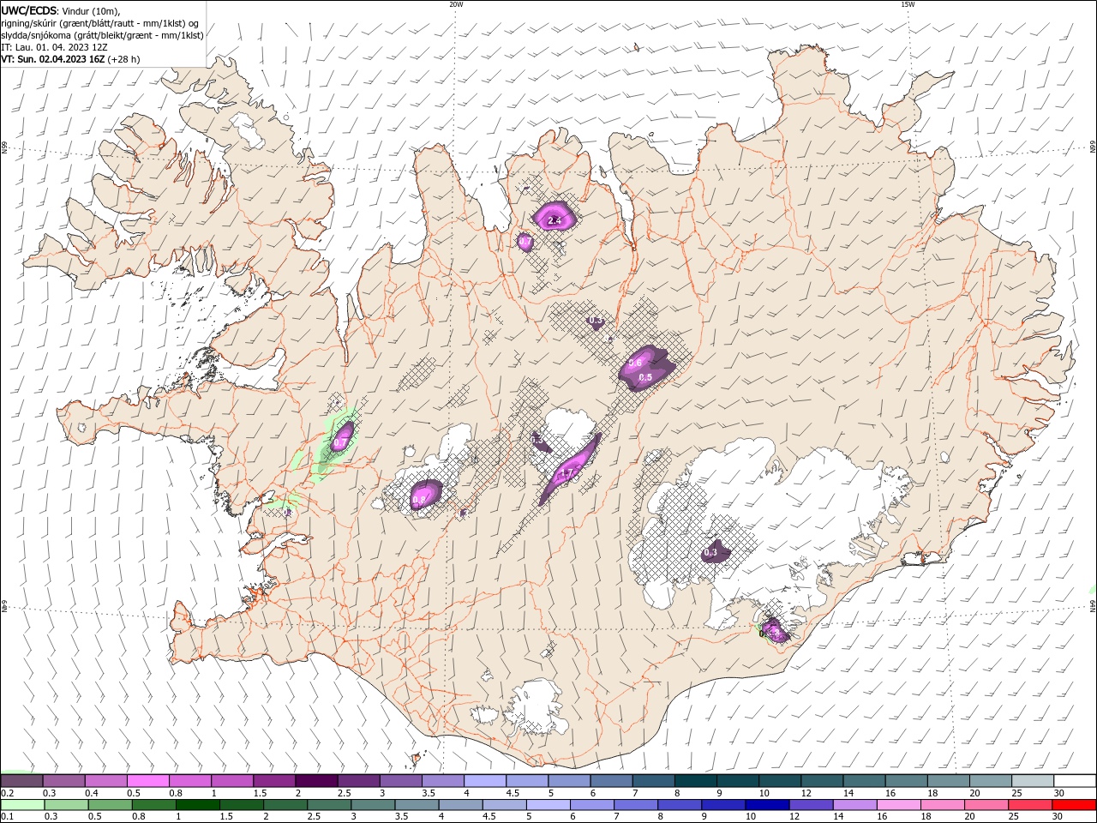The width and height of the screenshot is (1097, 823).
Task: Select lower legend swatch between 2 and 2.5
Action: click(x=285, y=805)
